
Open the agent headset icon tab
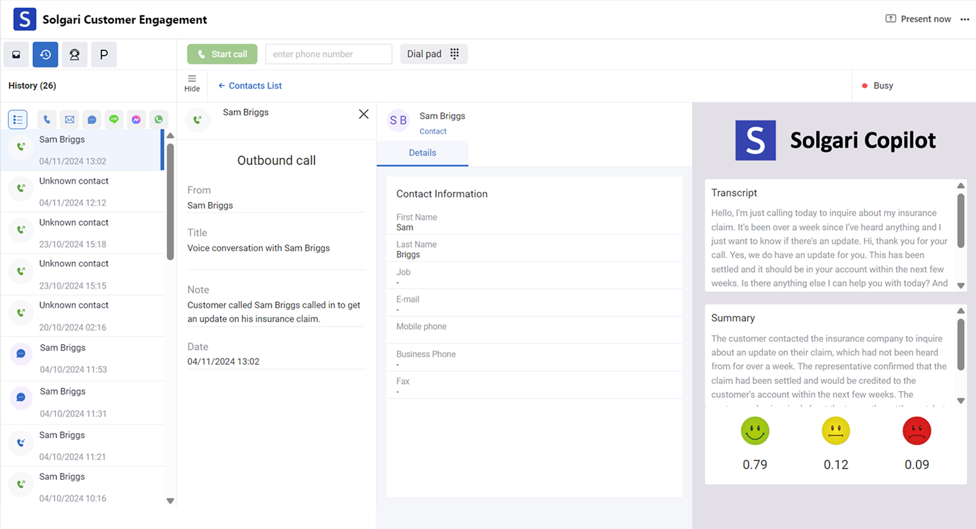click(75, 55)
